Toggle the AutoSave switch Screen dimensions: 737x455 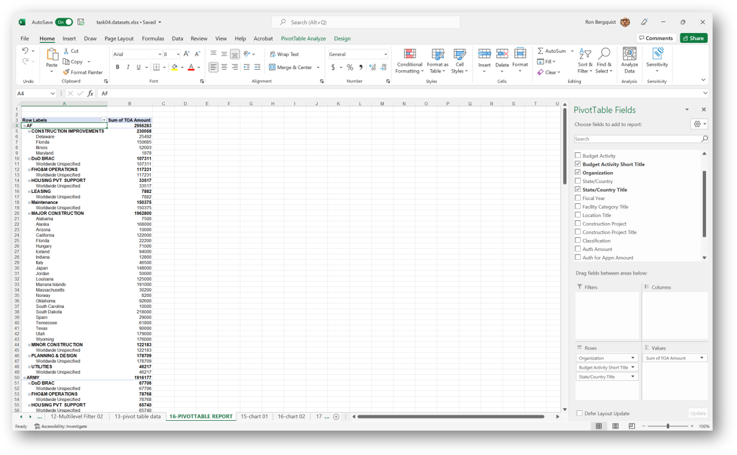[64, 22]
